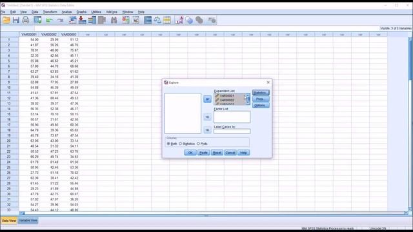Screen dimensions: 413x232
Task: Close the Explore dialog with X
Action: click(268, 82)
